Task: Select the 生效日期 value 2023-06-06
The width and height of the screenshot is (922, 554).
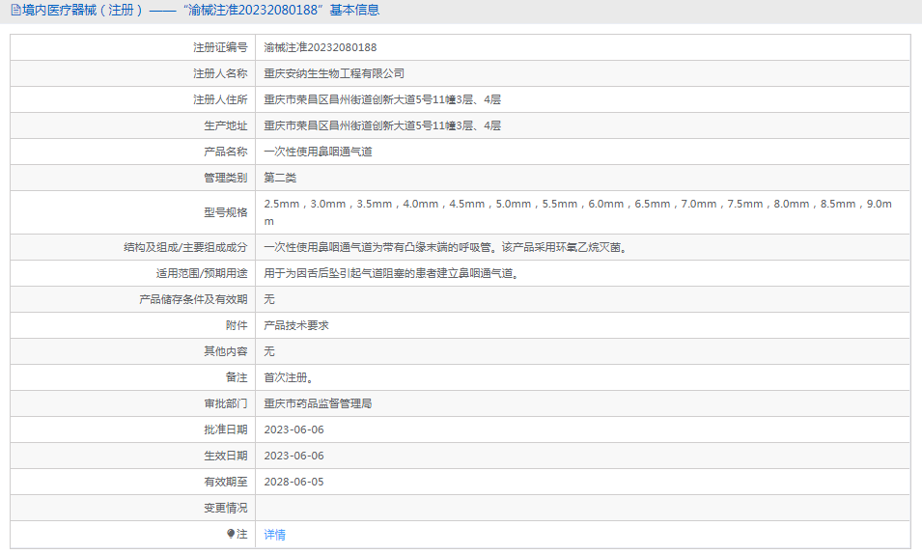Action: [x=294, y=456]
